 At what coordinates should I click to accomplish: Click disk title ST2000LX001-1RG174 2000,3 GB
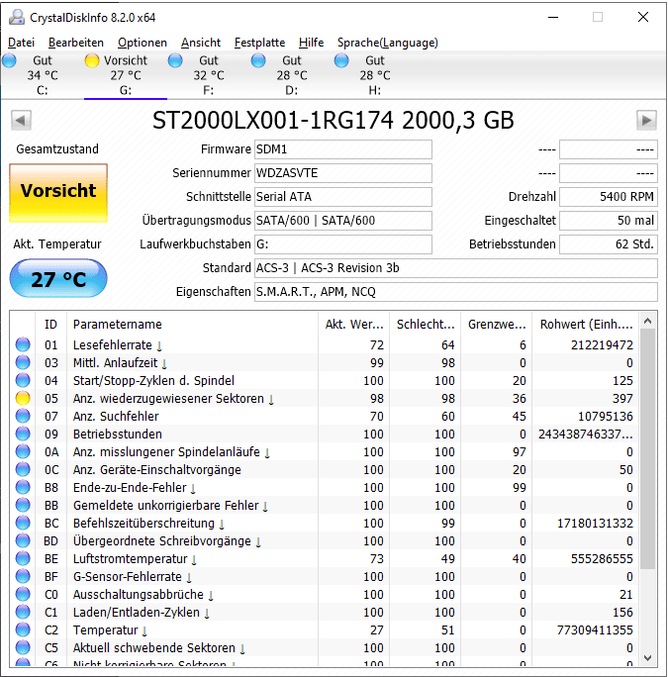333,120
